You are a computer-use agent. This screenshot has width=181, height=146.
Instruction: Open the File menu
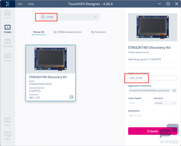coord(20,4)
